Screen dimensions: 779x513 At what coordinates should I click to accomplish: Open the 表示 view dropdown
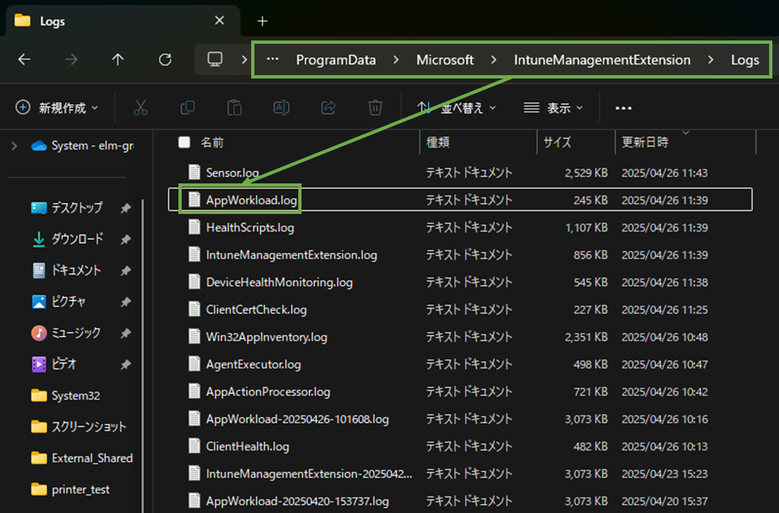point(553,107)
